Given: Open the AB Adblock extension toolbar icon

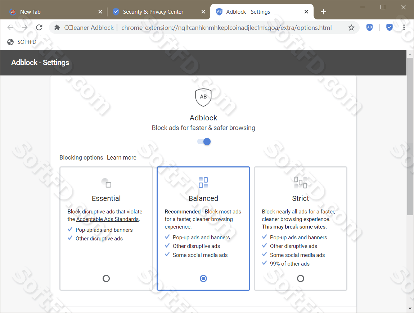Looking at the screenshot, I should [x=370, y=27].
